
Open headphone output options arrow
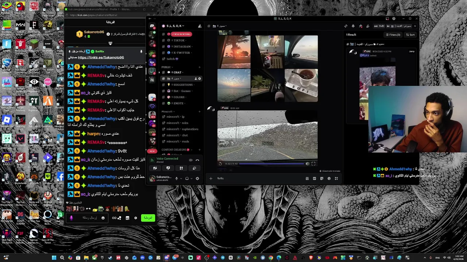coord(192,178)
